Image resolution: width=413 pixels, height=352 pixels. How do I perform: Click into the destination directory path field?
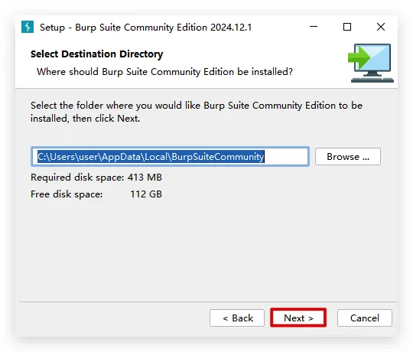tap(170, 157)
